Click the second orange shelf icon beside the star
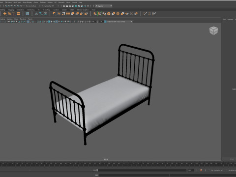This screenshot has height=177, width=236. [x=9, y=14]
